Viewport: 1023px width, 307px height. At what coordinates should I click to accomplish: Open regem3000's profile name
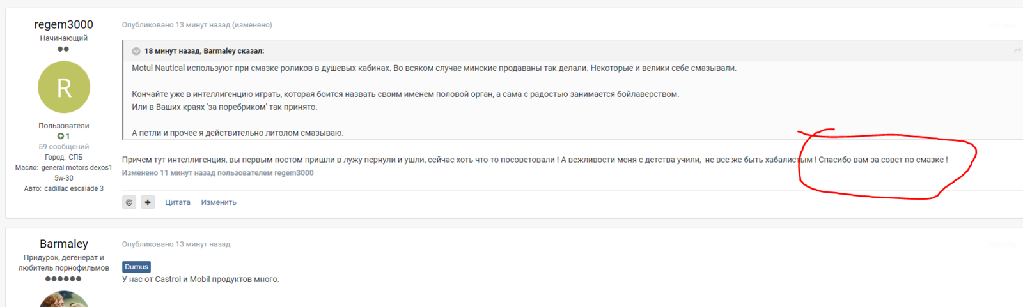point(63,24)
